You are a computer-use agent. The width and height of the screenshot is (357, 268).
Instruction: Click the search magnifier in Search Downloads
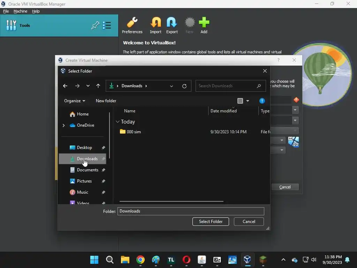[259, 86]
